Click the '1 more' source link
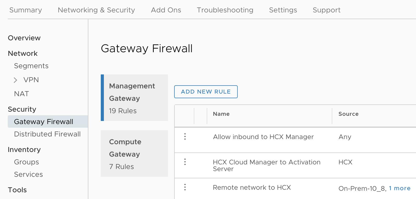Image resolution: width=416 pixels, height=199 pixels. (x=400, y=188)
